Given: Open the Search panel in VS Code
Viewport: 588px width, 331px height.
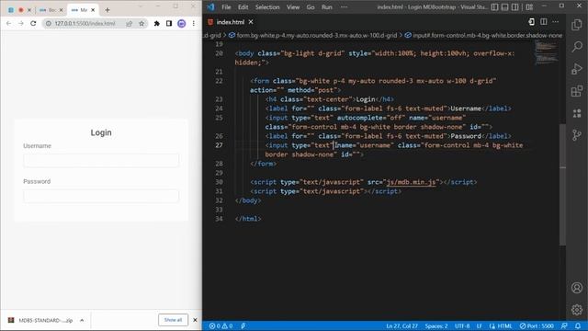Looking at the screenshot, I should pyautogui.click(x=577, y=47).
